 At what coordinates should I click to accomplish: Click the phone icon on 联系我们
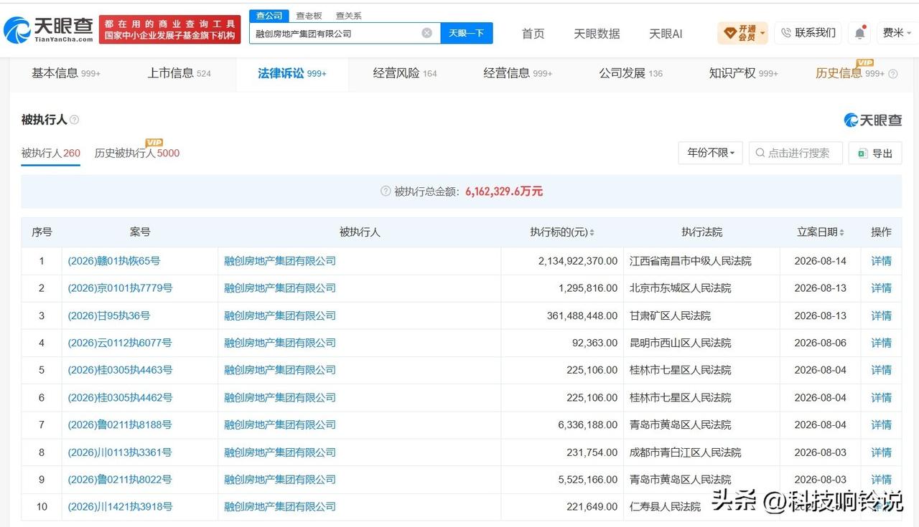785,33
